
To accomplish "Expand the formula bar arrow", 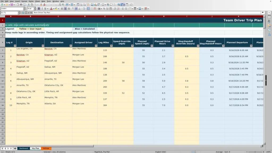I will (x=263, y=13).
